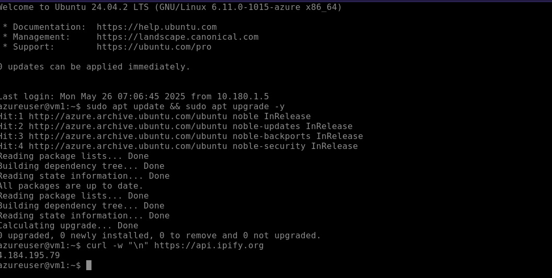Click the archive URL on the Hit:3 line
This screenshot has height=278, width=552.
[128, 136]
